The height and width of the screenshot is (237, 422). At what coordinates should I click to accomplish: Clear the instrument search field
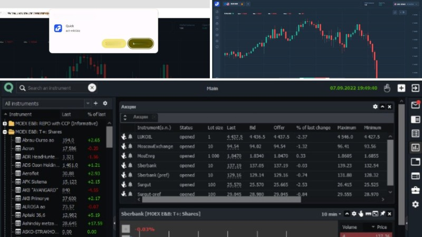coord(92,88)
